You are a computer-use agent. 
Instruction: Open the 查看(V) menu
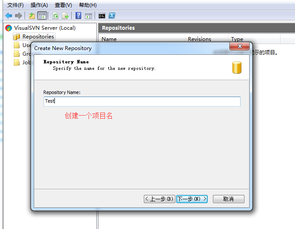coord(63,5)
